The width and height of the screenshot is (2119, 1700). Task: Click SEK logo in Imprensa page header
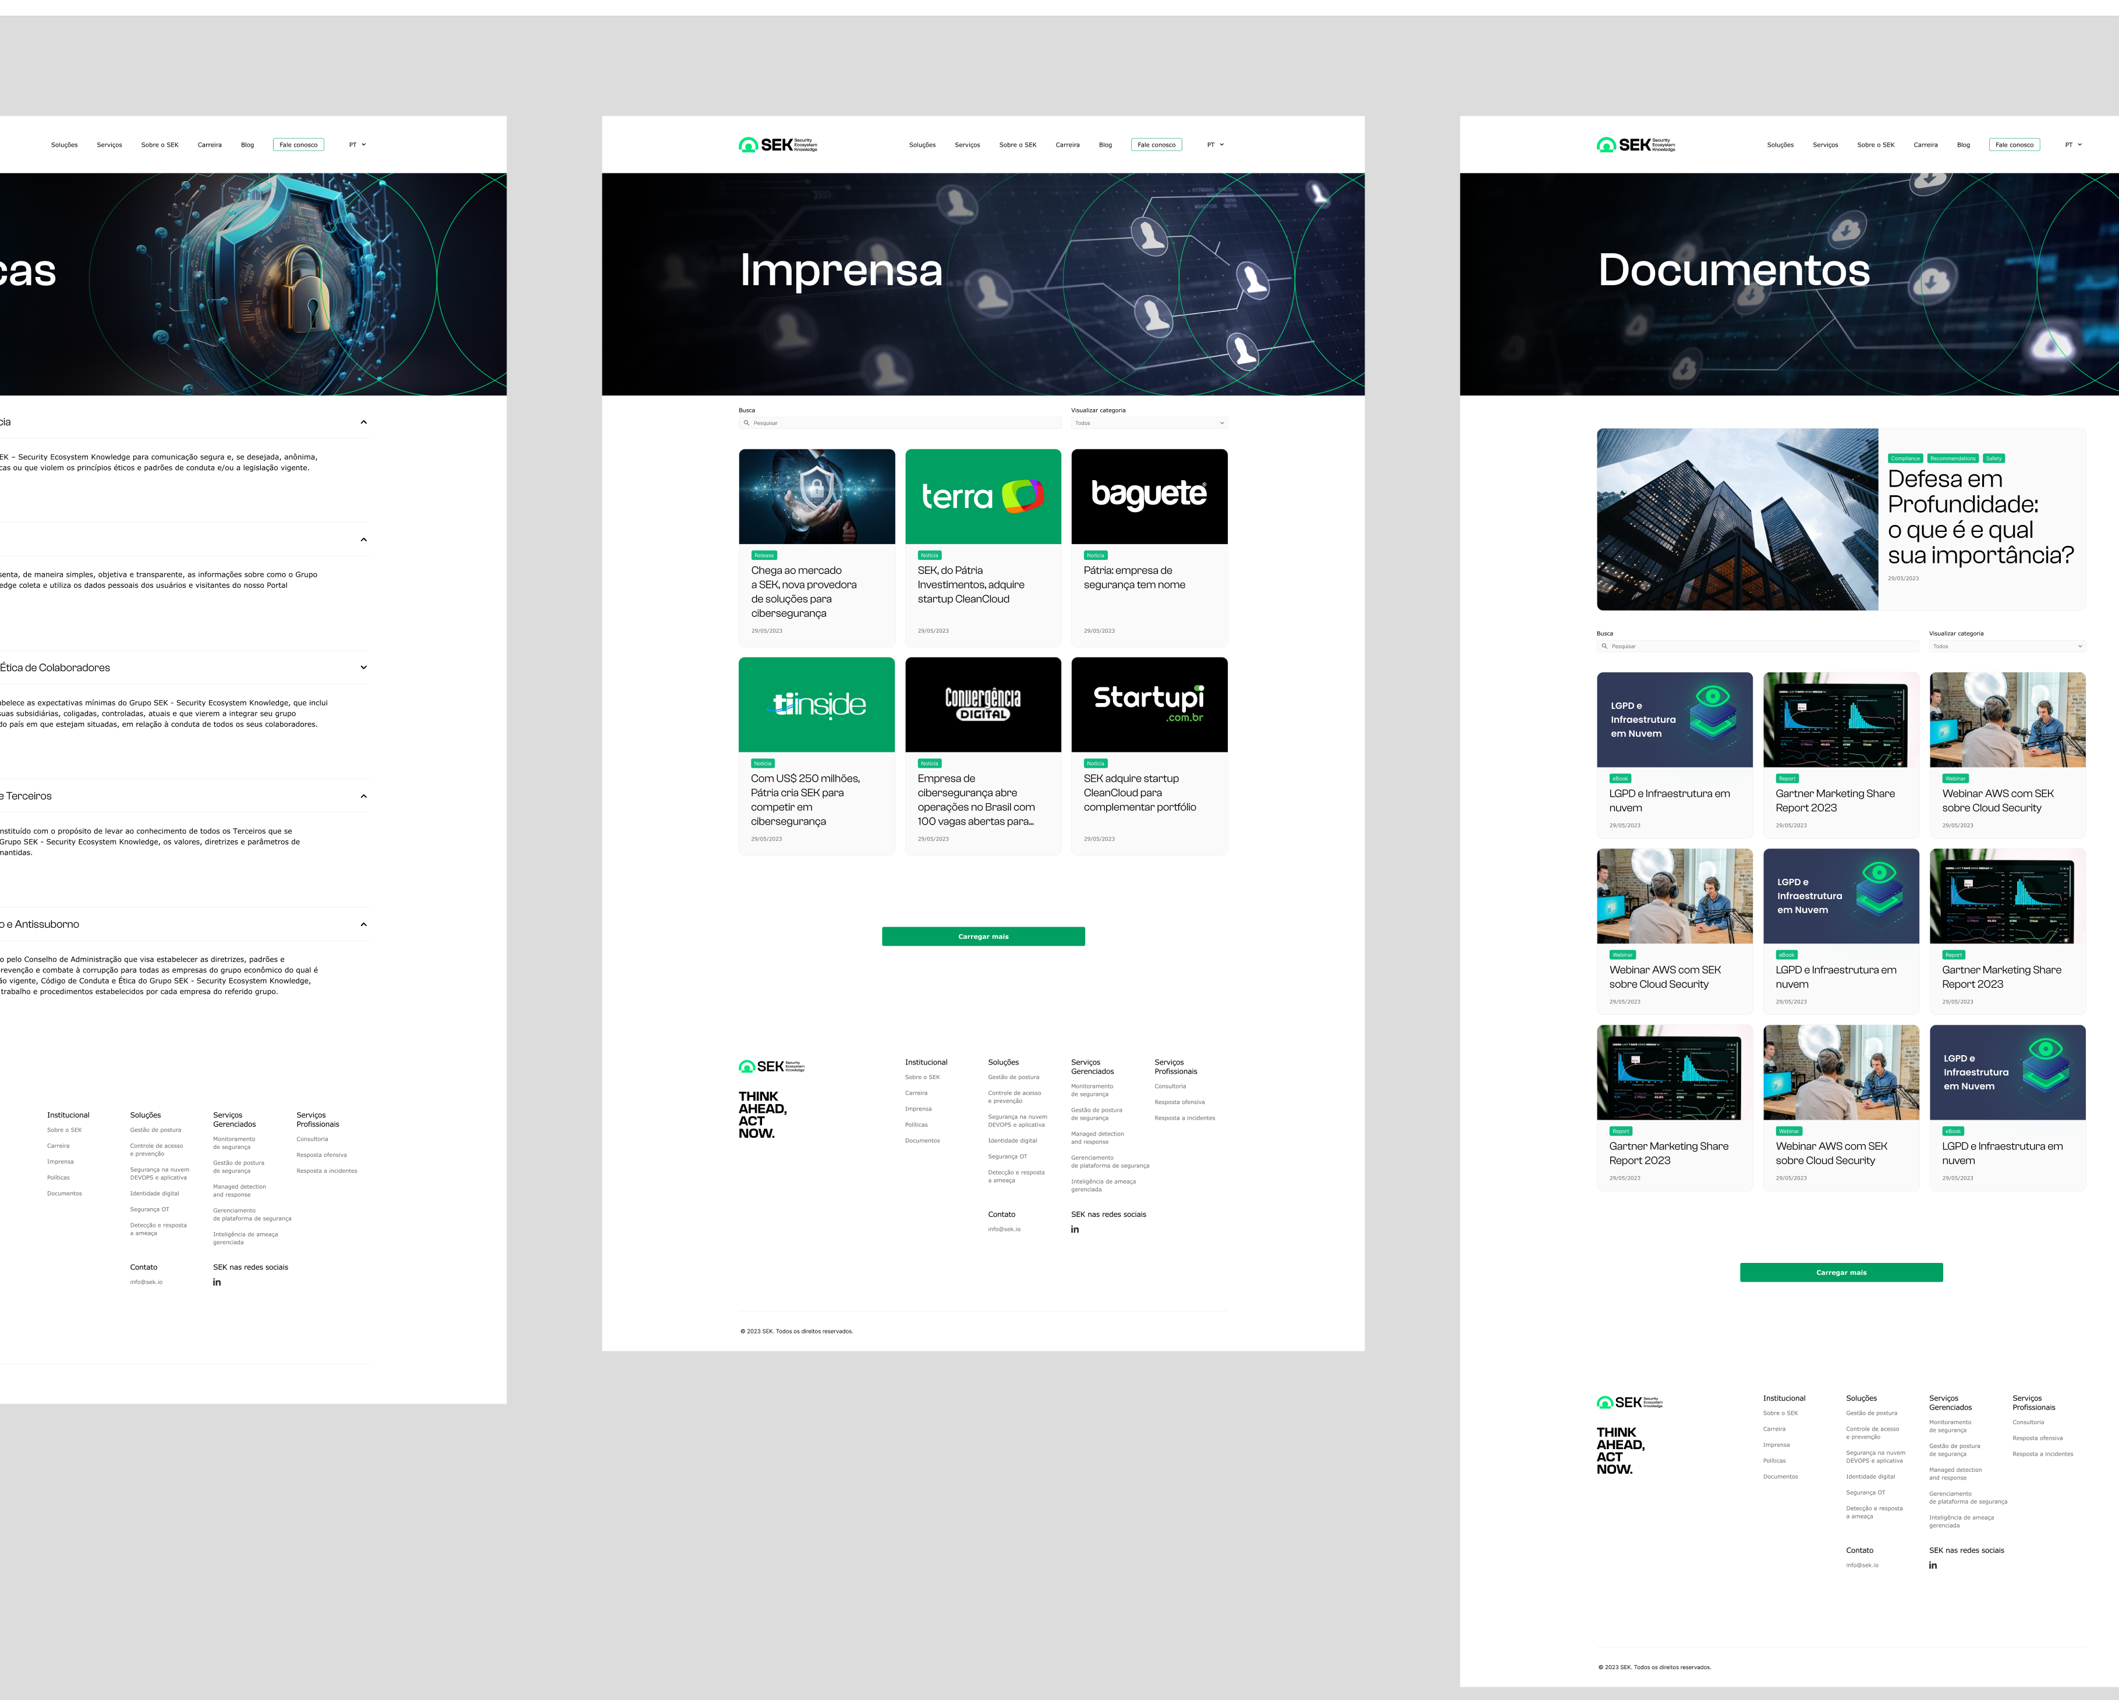777,144
